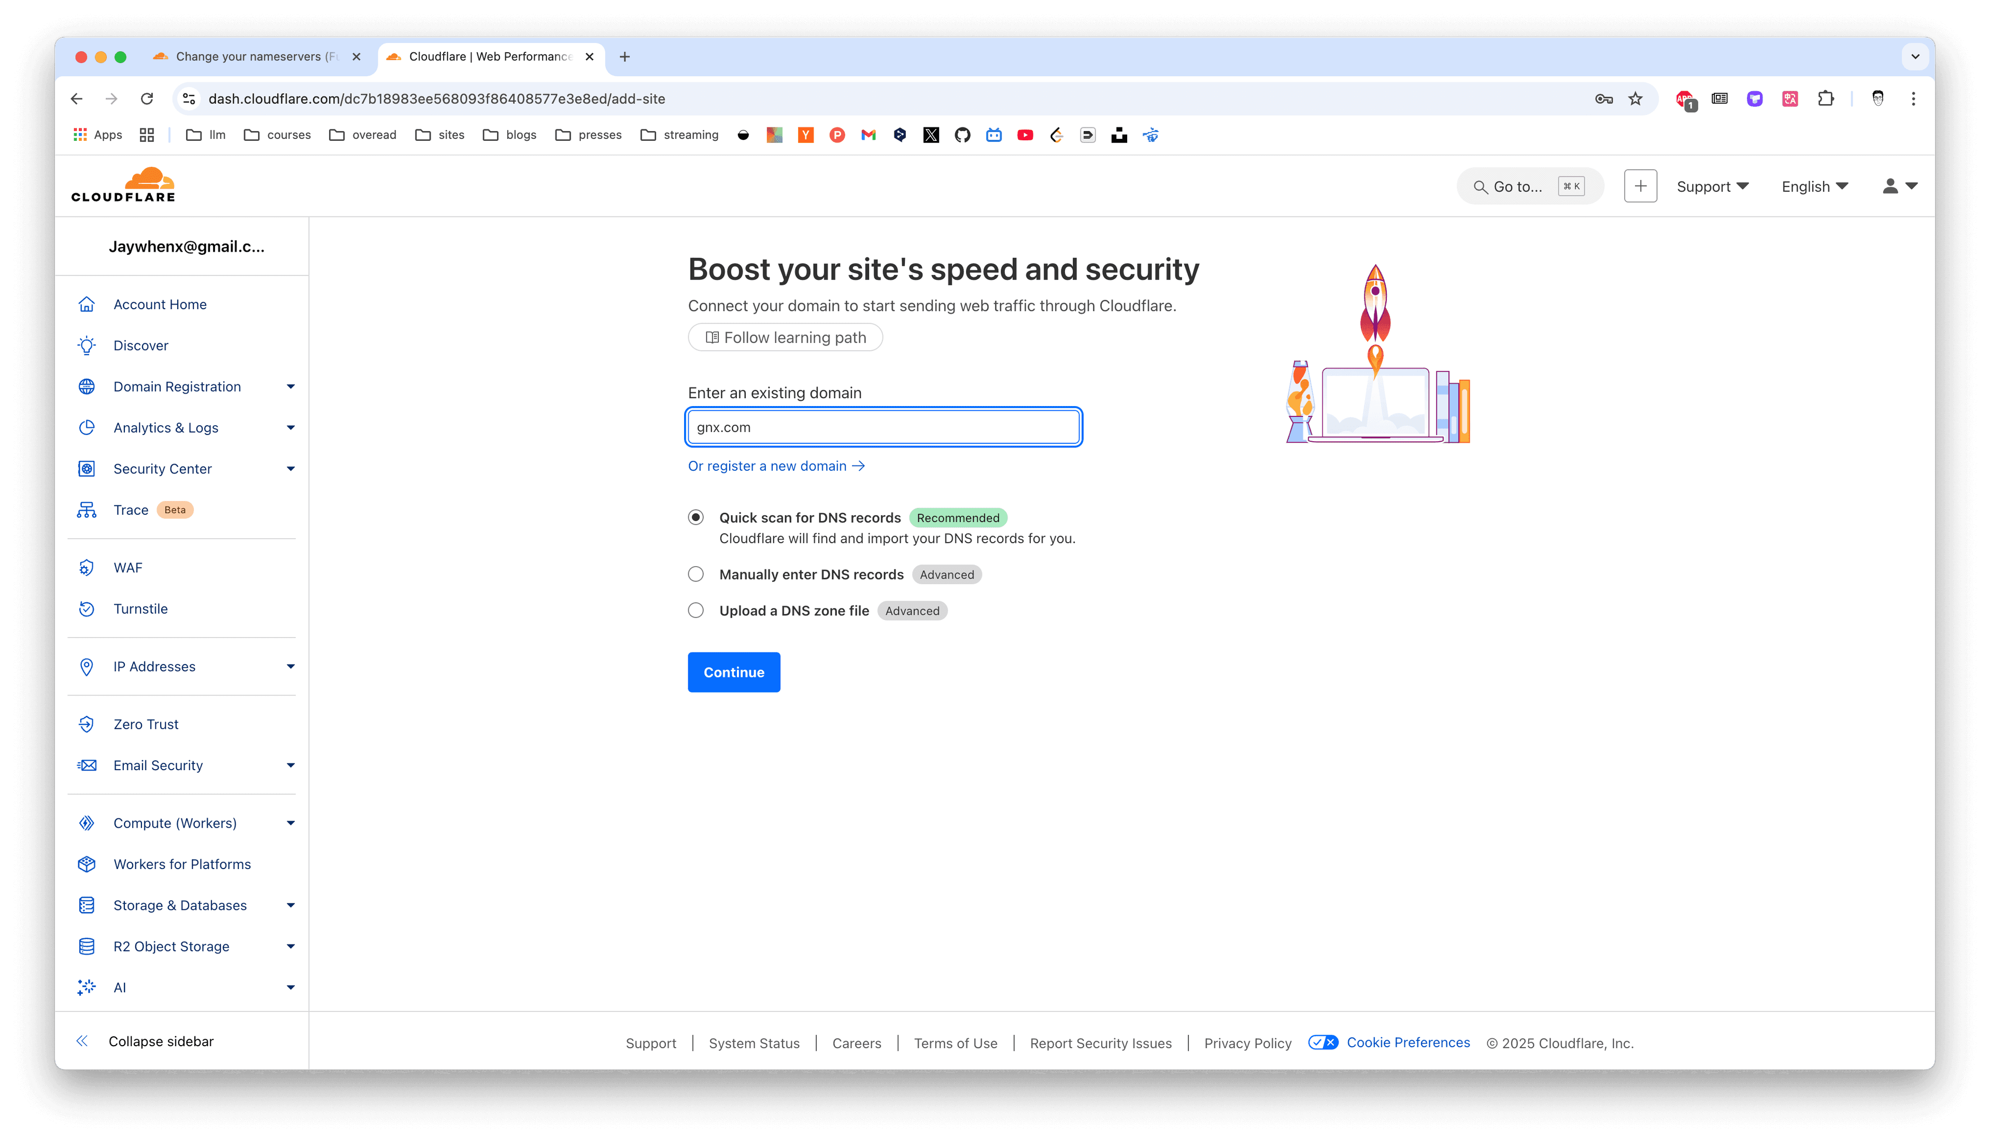Select Manually enter DNS records option
The image size is (1990, 1142).
695,574
